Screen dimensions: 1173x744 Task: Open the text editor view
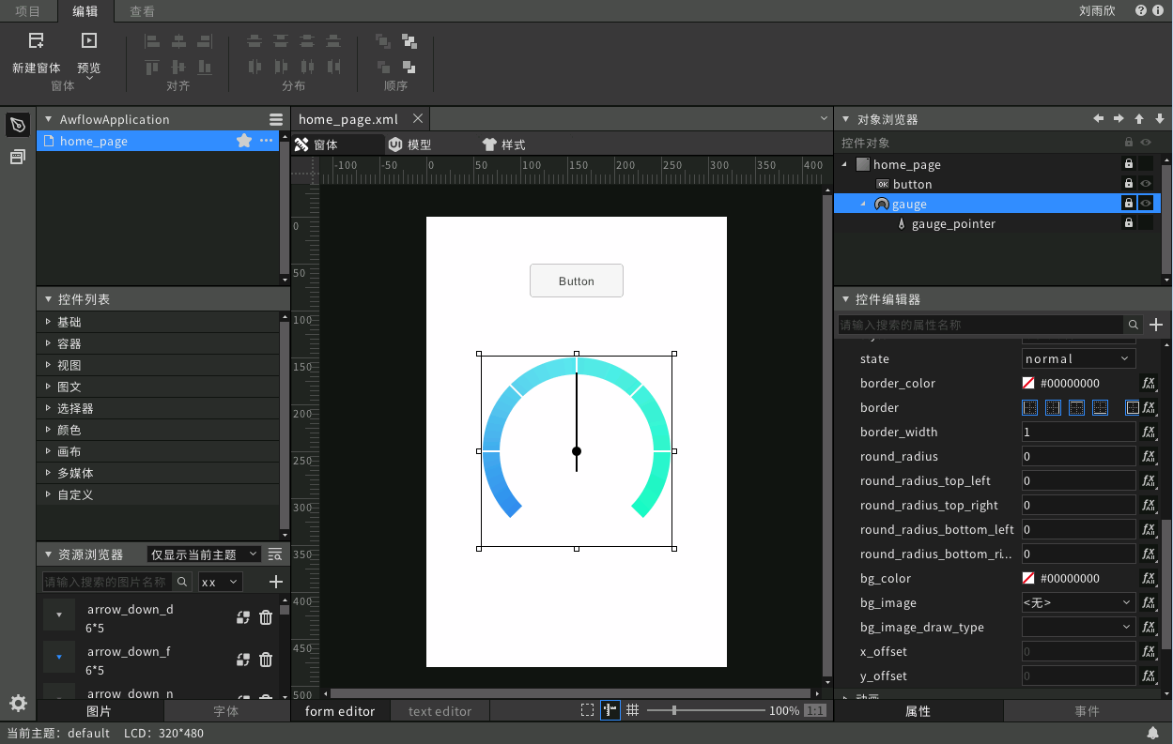(x=440, y=710)
